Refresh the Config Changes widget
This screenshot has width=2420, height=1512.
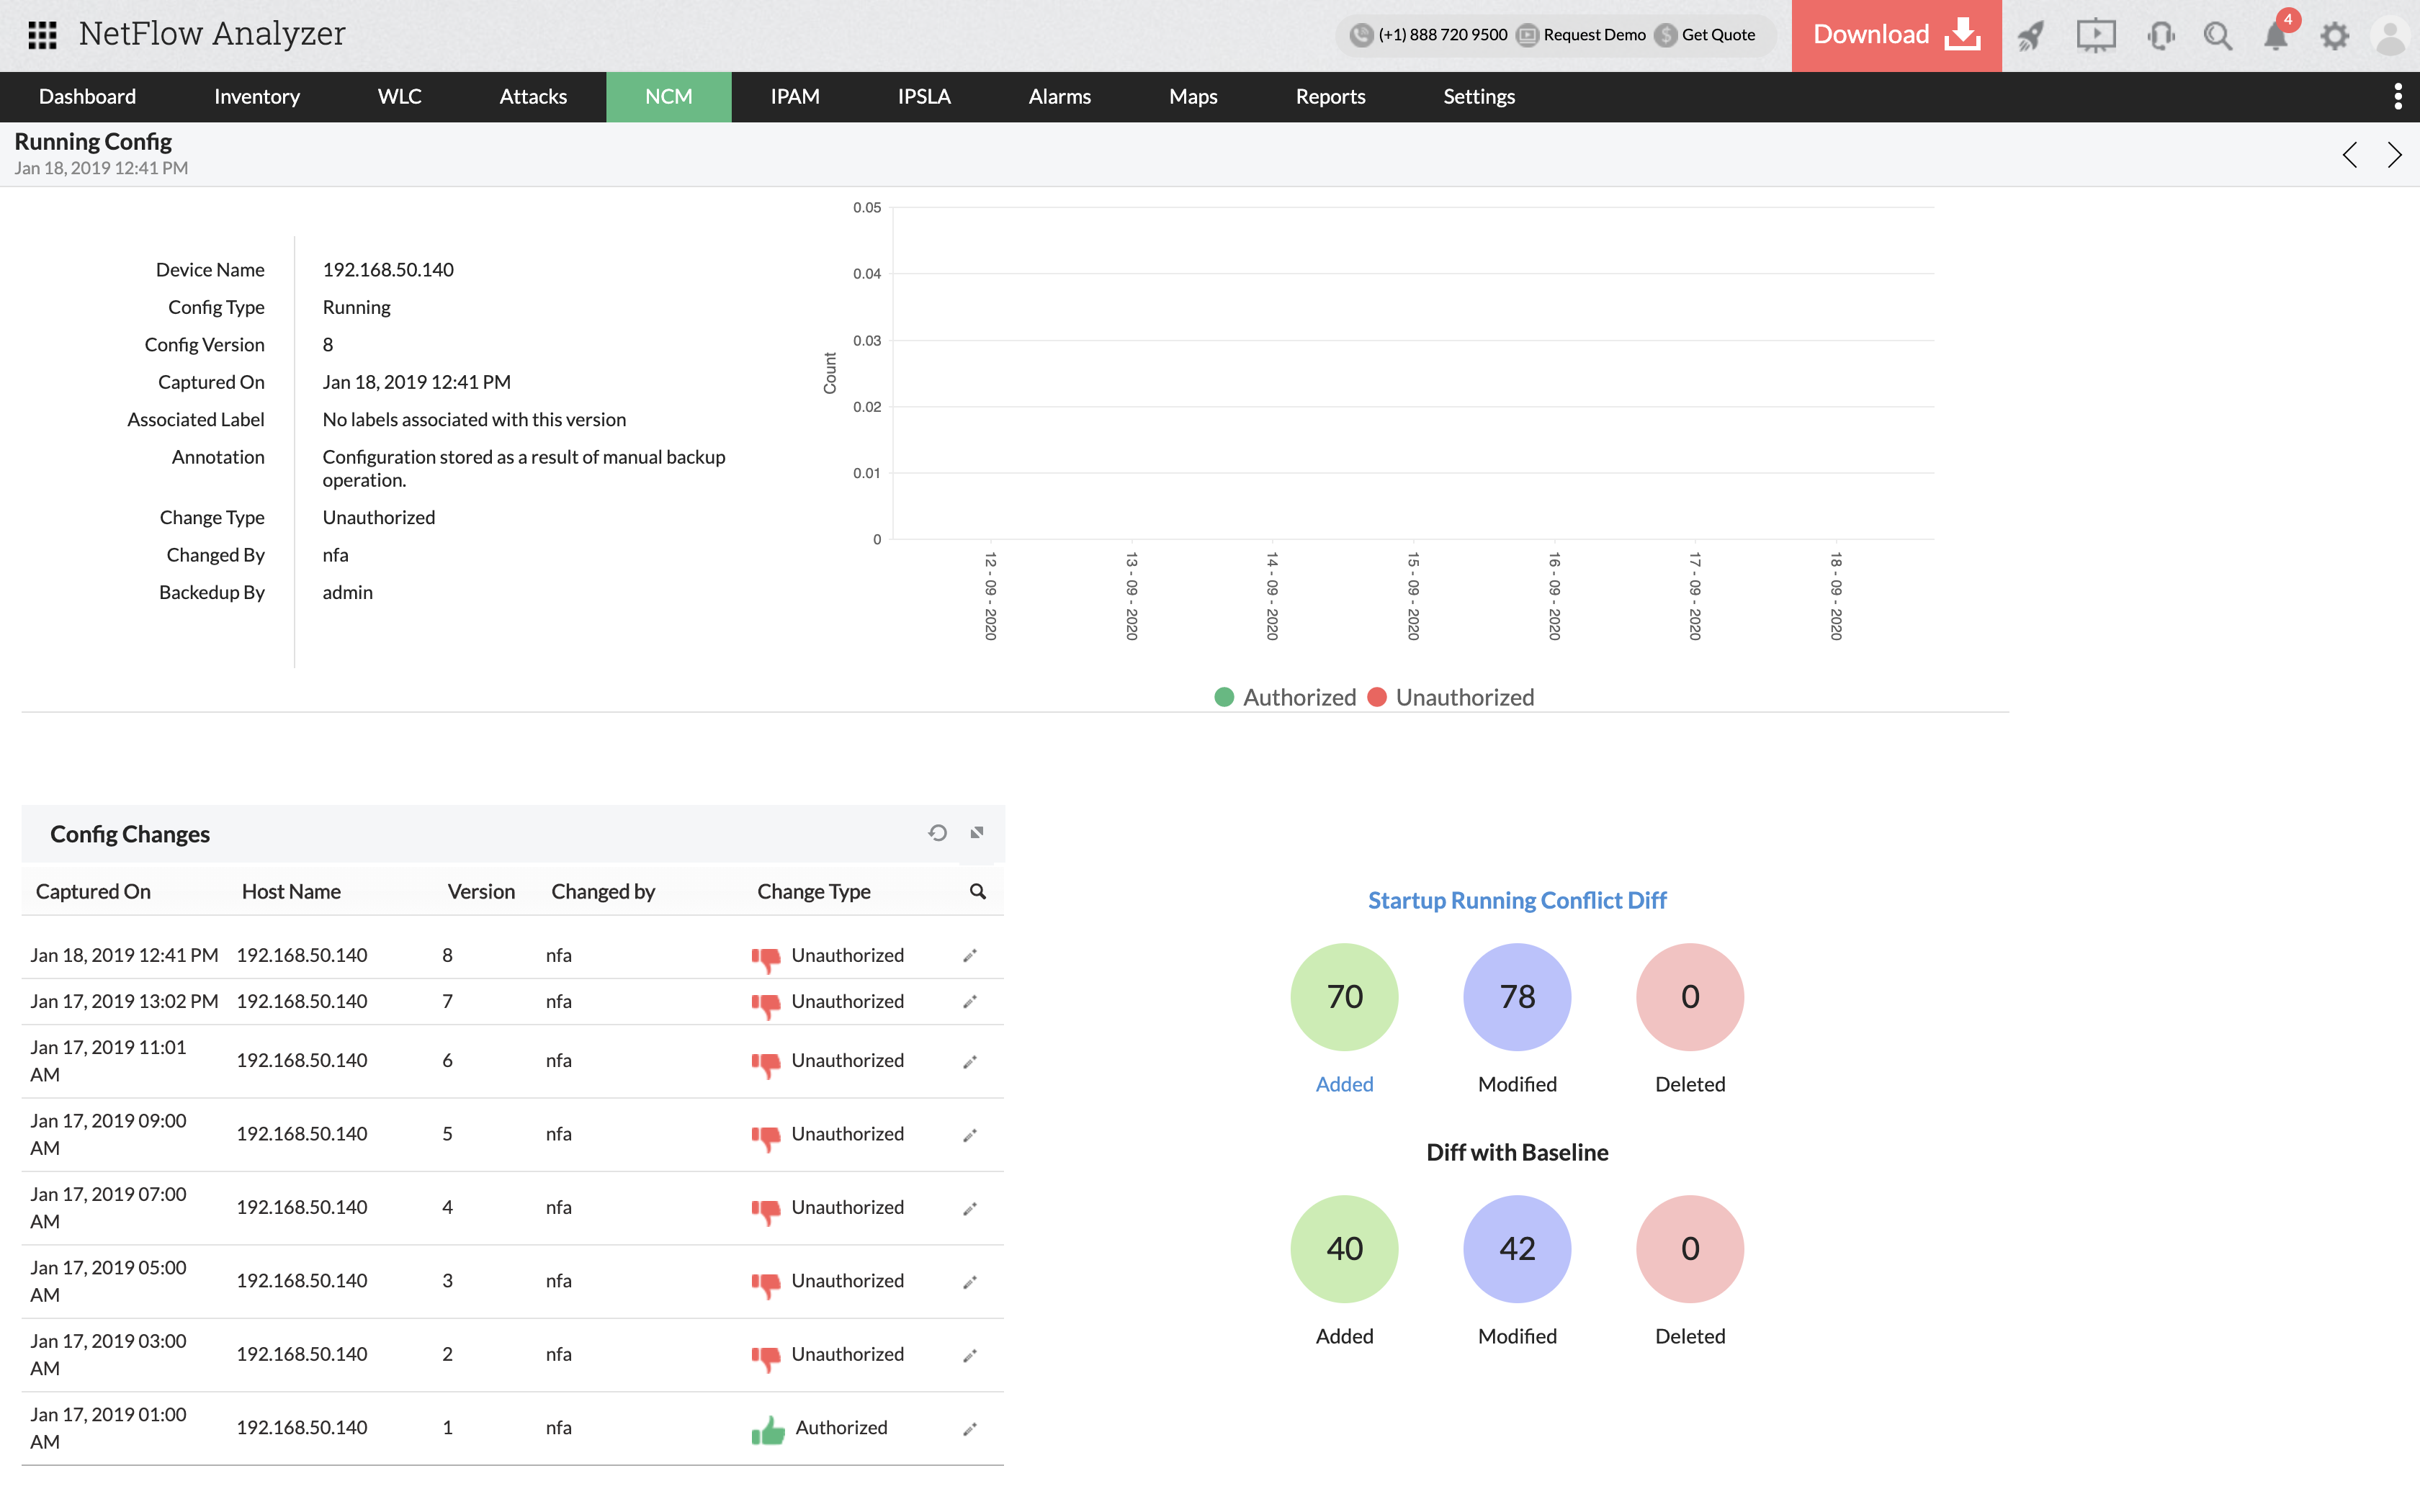[x=937, y=833]
